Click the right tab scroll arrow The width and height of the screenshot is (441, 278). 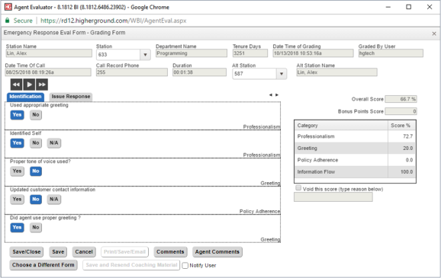pyautogui.click(x=277, y=95)
